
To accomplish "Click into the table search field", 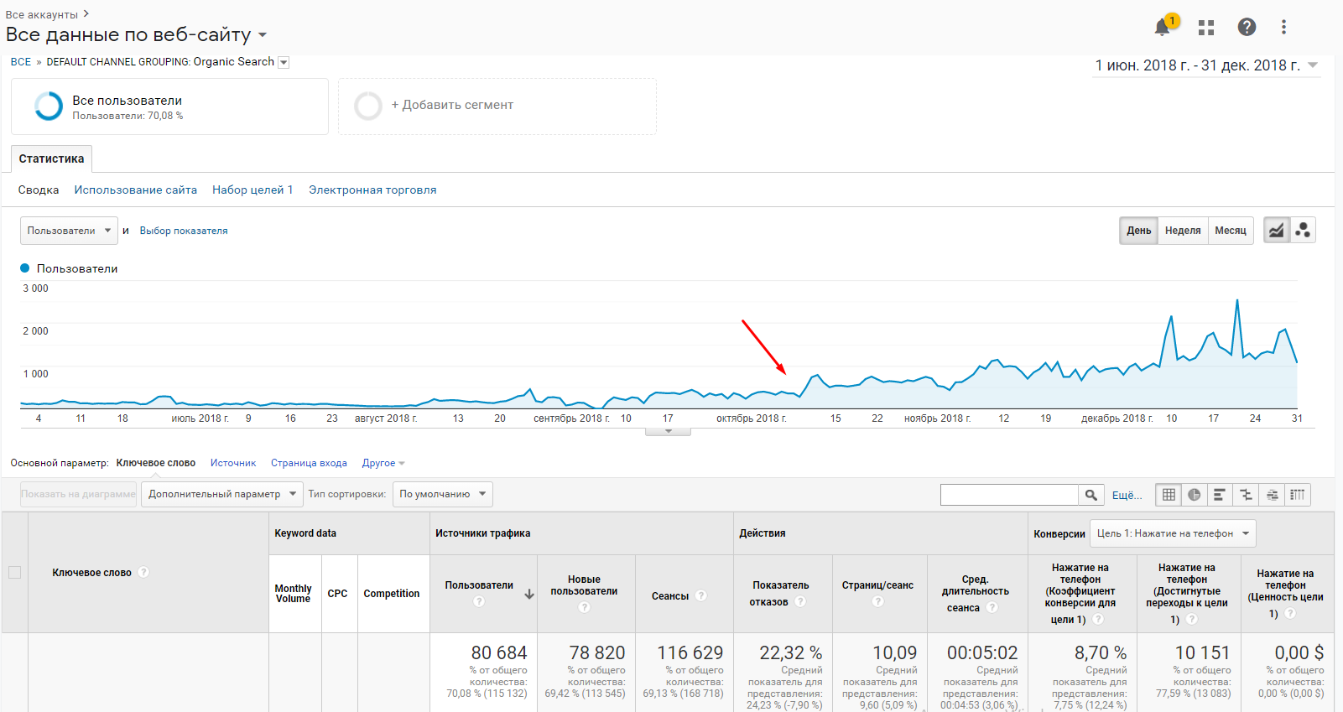I will pos(1008,495).
